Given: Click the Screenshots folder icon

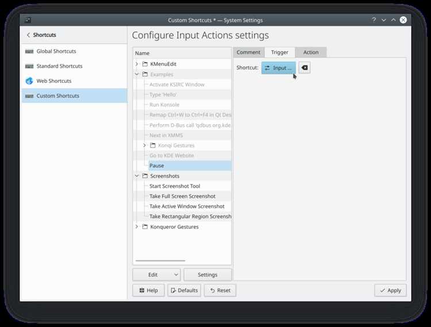Looking at the screenshot, I should [145, 176].
